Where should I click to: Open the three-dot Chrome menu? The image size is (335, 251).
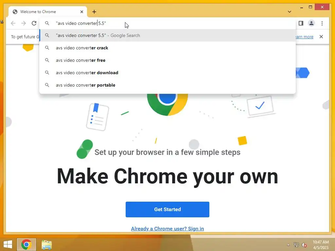[x=322, y=23]
